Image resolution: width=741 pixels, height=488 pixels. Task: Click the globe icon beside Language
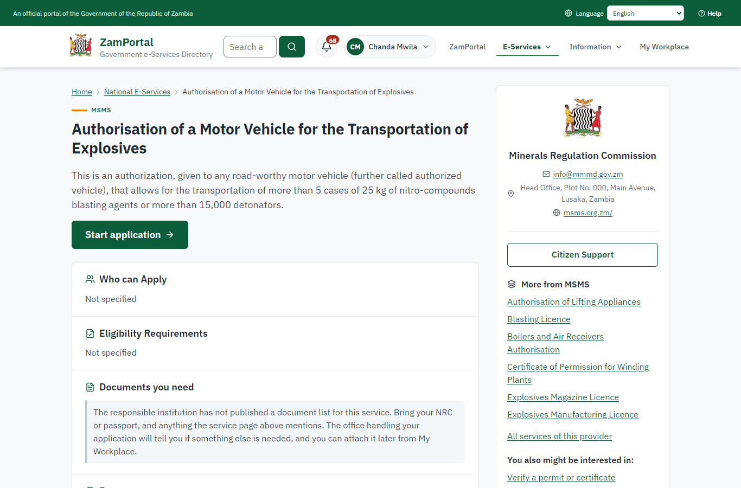coord(568,13)
